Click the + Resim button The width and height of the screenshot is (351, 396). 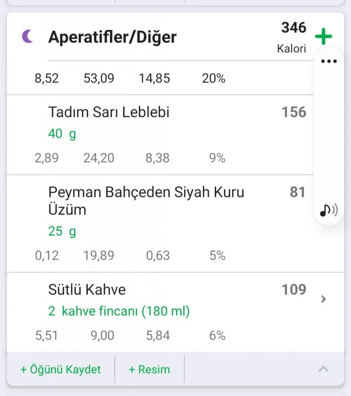click(149, 369)
